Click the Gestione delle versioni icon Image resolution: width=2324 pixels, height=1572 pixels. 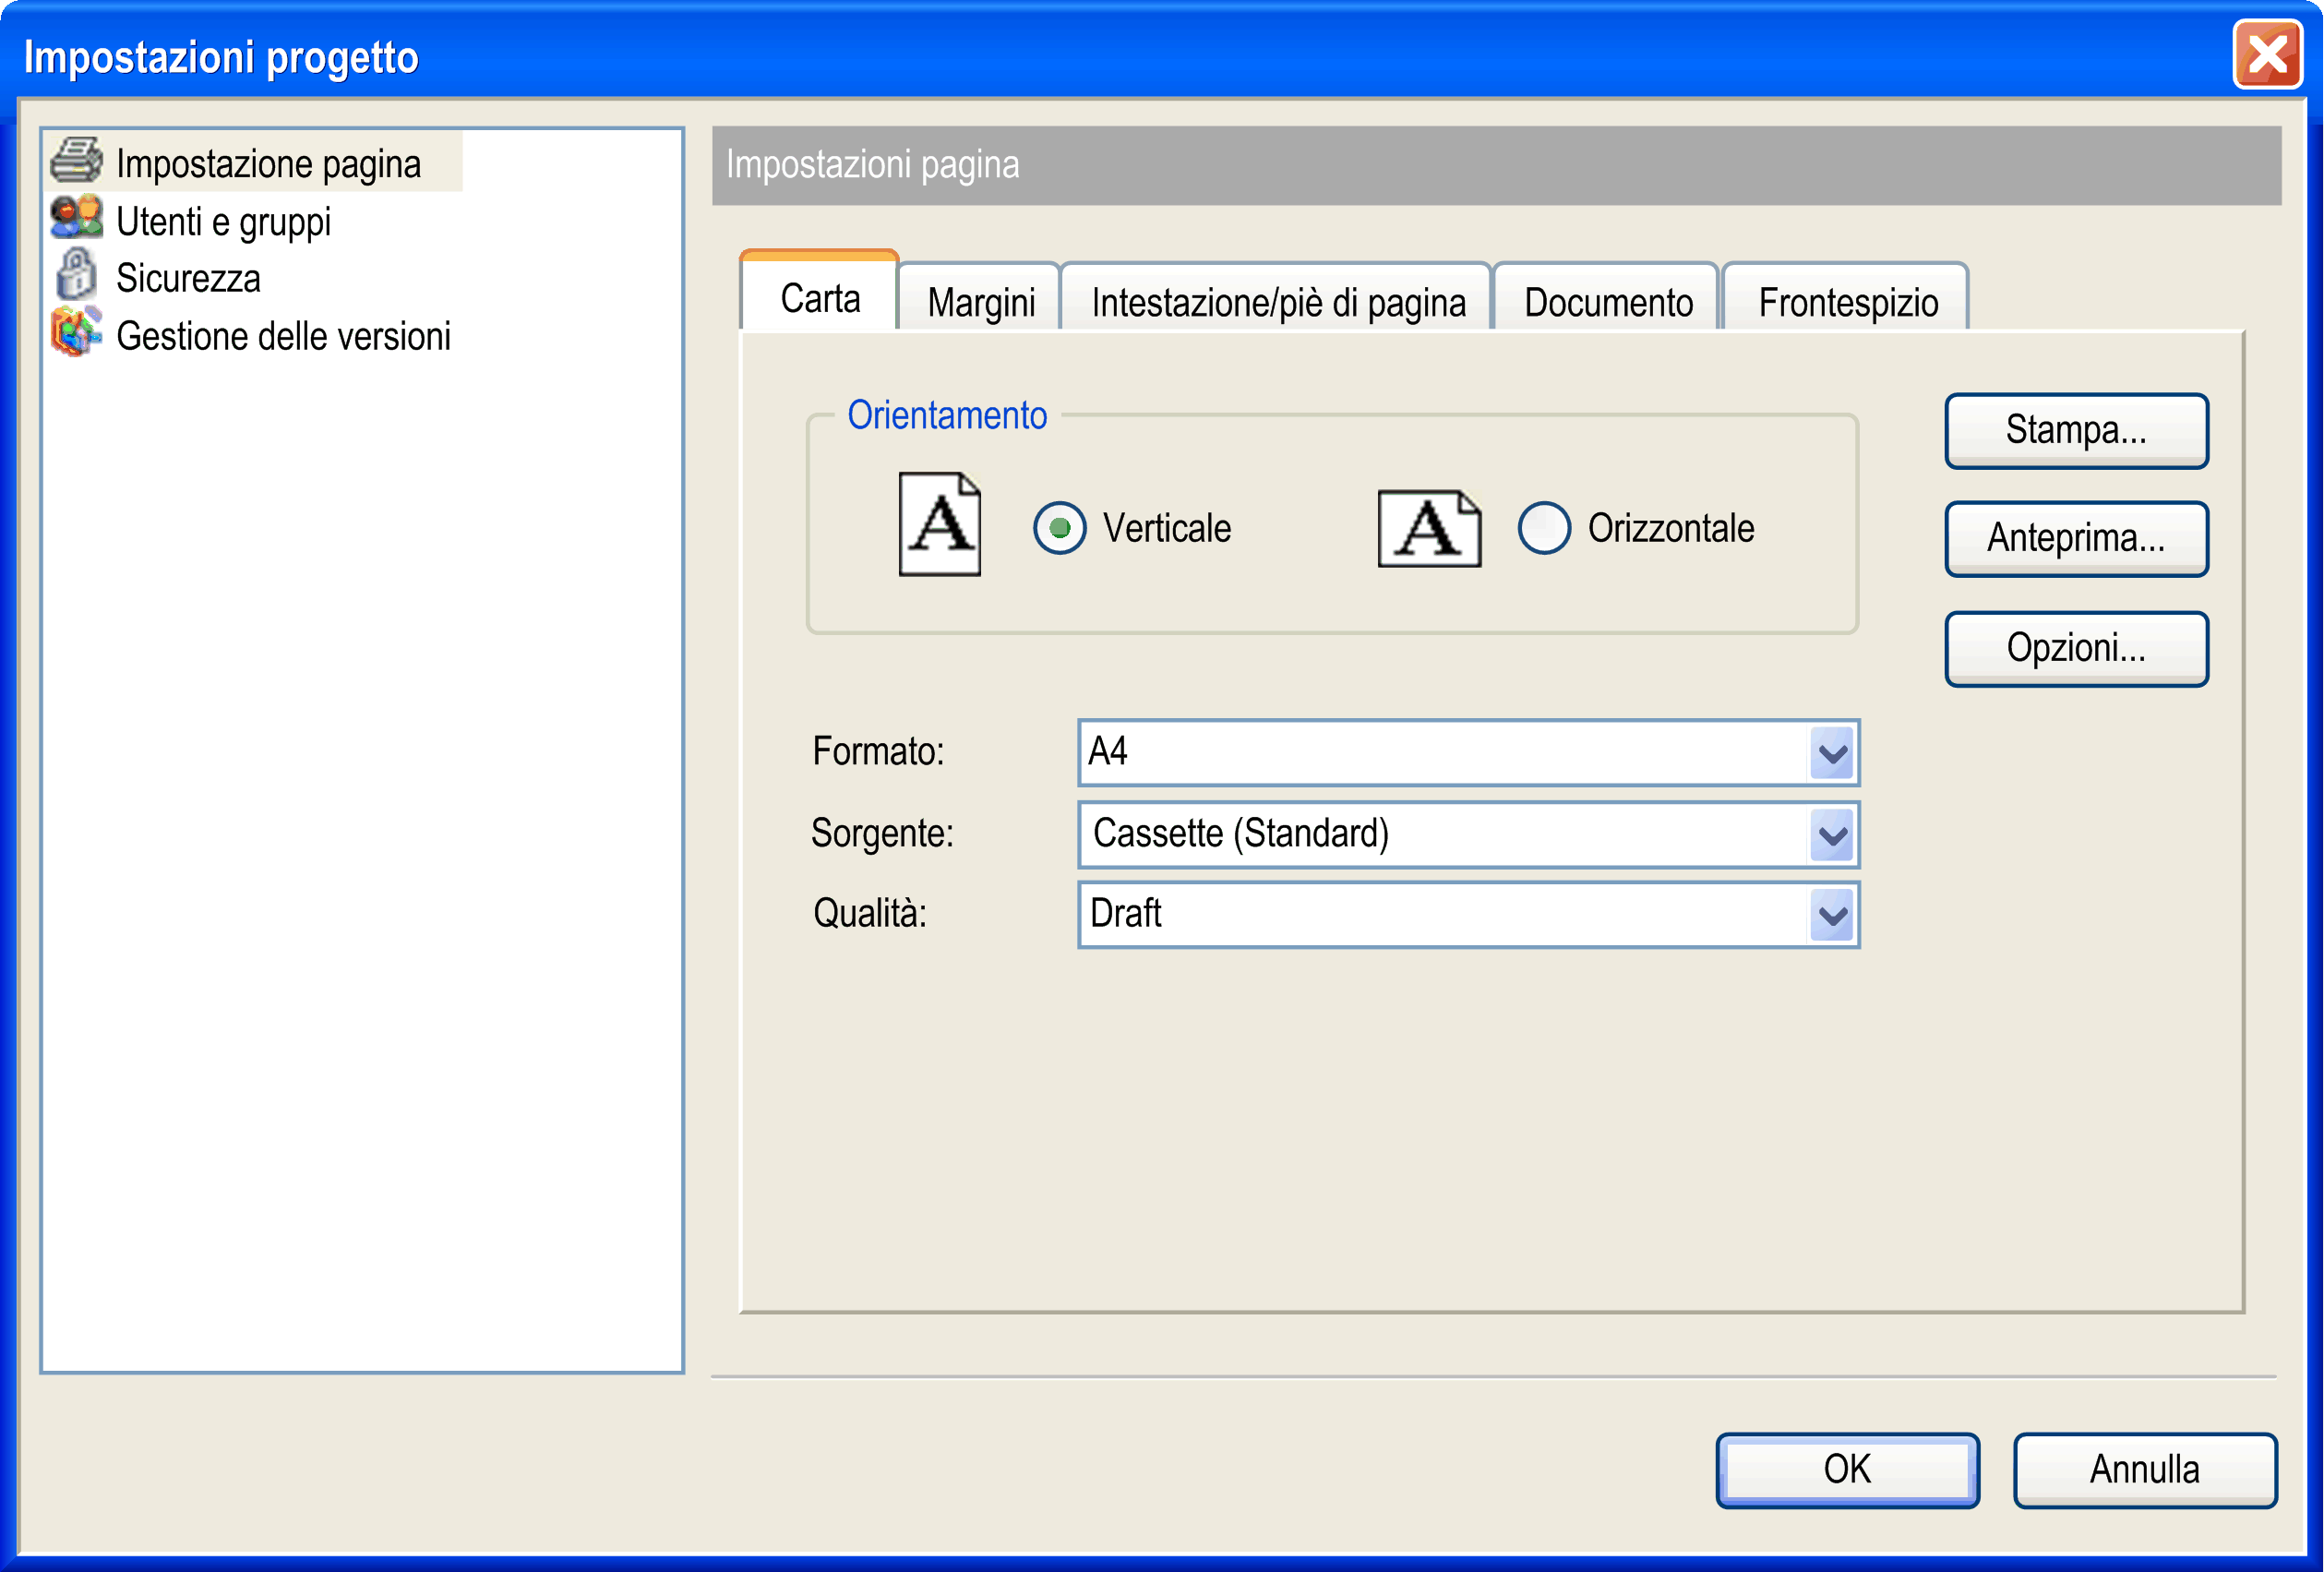[76, 332]
